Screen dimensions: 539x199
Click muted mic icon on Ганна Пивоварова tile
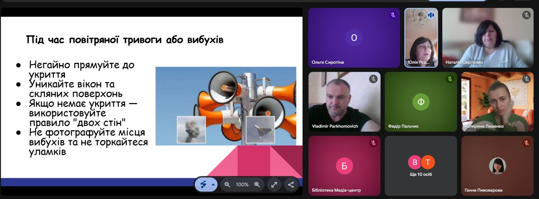coord(526,143)
